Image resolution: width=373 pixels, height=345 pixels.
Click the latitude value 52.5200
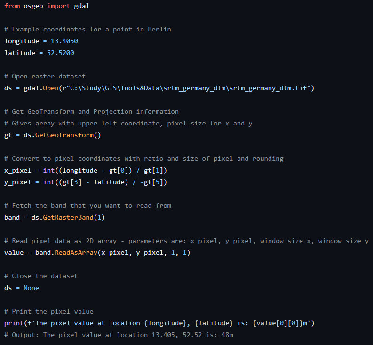[60, 53]
